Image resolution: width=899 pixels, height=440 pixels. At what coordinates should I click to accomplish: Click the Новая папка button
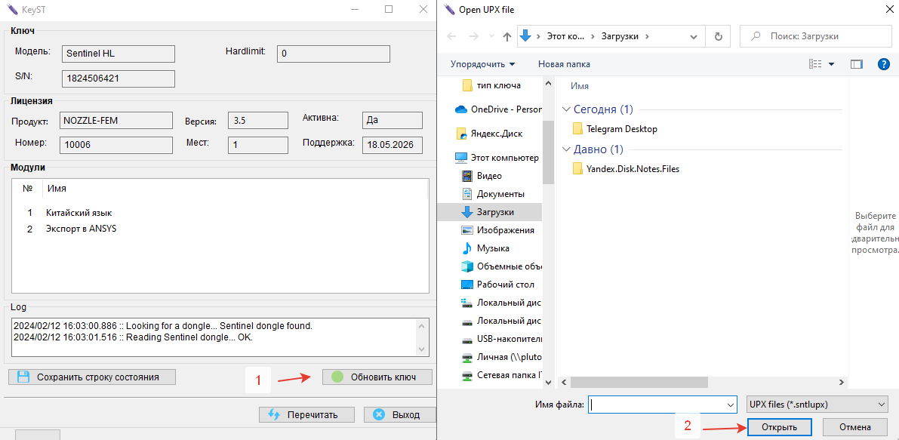564,64
